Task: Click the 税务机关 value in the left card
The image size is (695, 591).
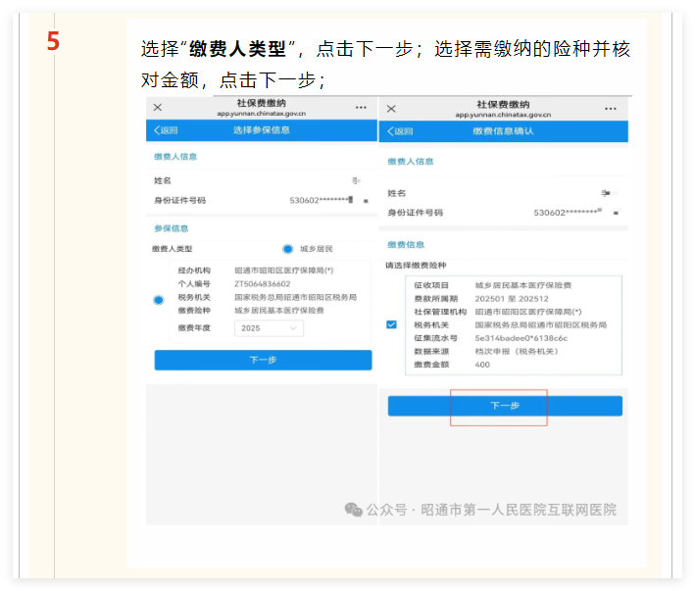Action: [296, 297]
